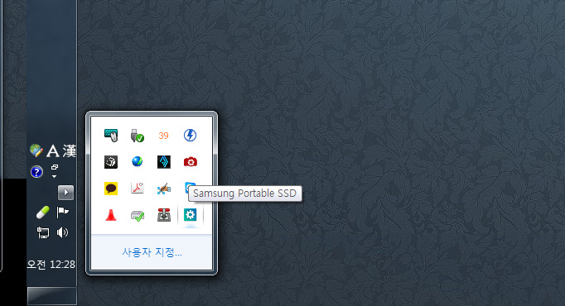Open the black cube tray icon

[x=111, y=162]
